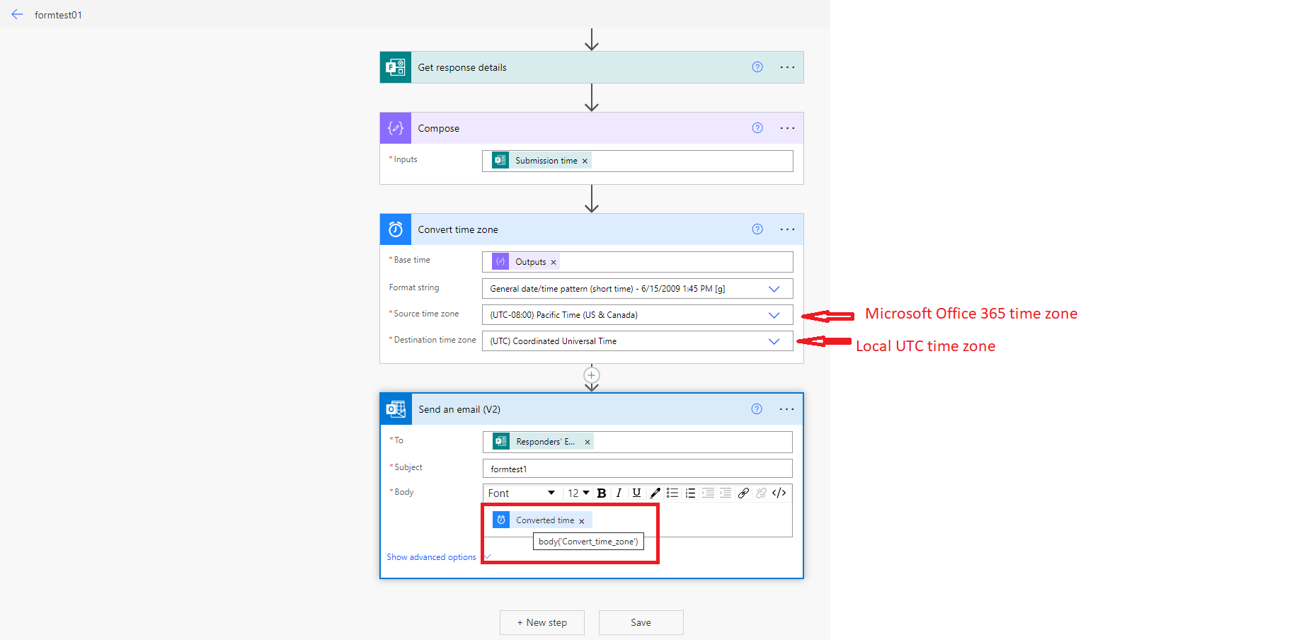The width and height of the screenshot is (1301, 640).
Task: Click the Subject field containing formtest1
Action: (637, 469)
